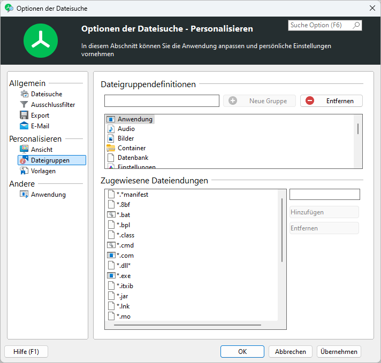
Task: Click the file icon beside *.jar
Action: click(x=111, y=296)
